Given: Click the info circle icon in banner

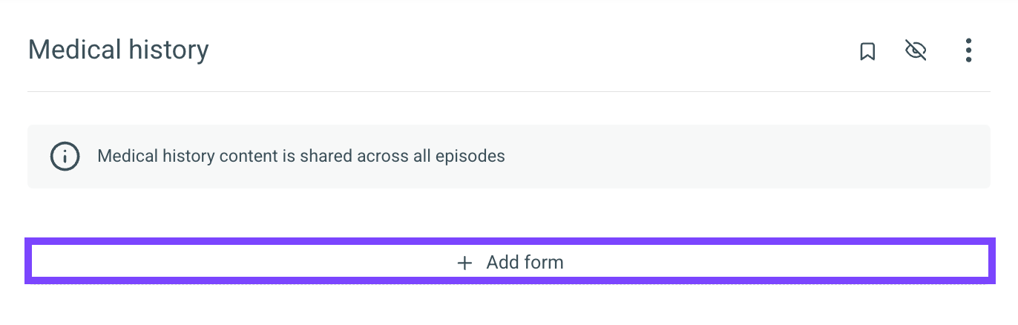Looking at the screenshot, I should [65, 157].
